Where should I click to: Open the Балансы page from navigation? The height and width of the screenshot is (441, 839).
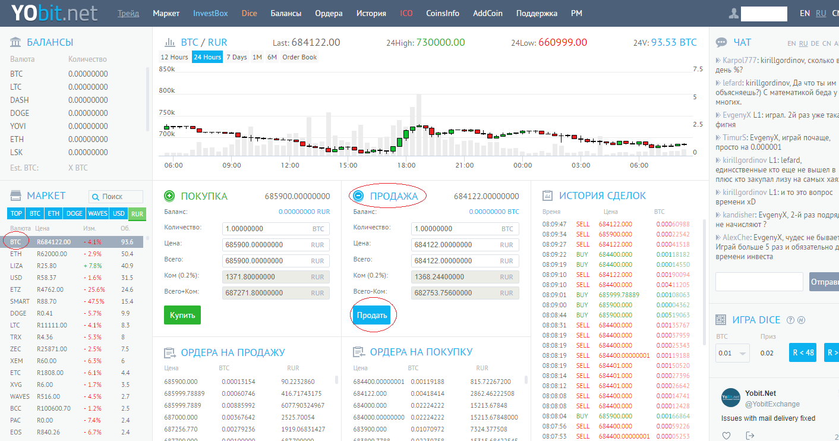click(x=286, y=13)
